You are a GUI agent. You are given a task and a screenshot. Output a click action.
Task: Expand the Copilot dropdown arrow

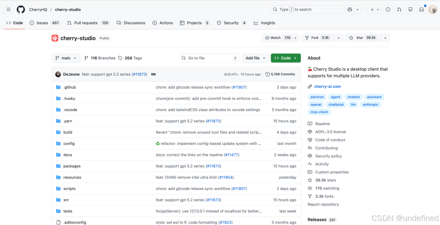(358, 9)
